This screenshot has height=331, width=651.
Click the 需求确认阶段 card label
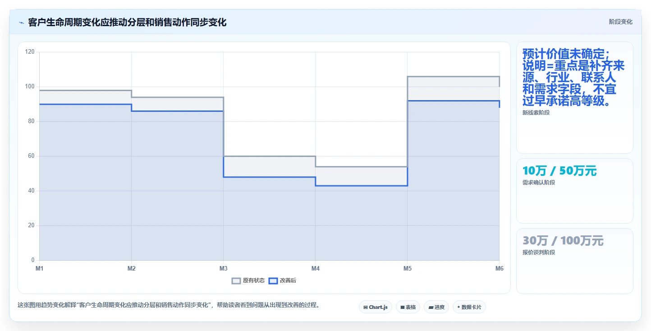pos(539,183)
